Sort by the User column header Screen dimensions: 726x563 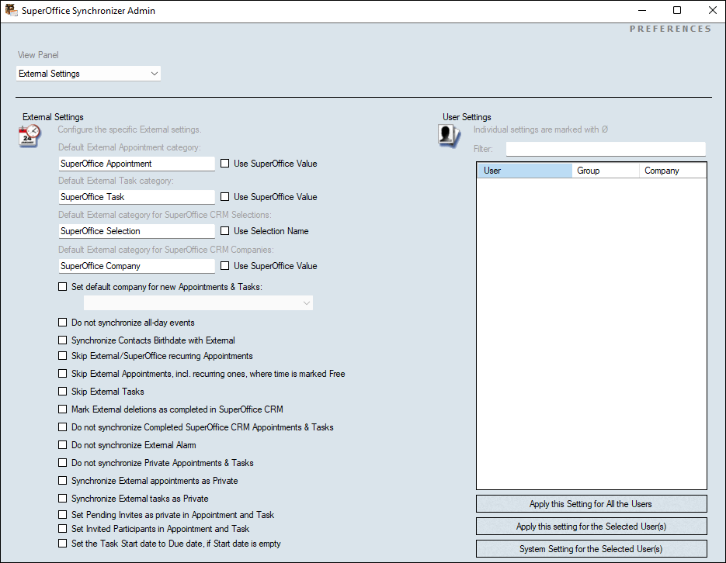[525, 171]
